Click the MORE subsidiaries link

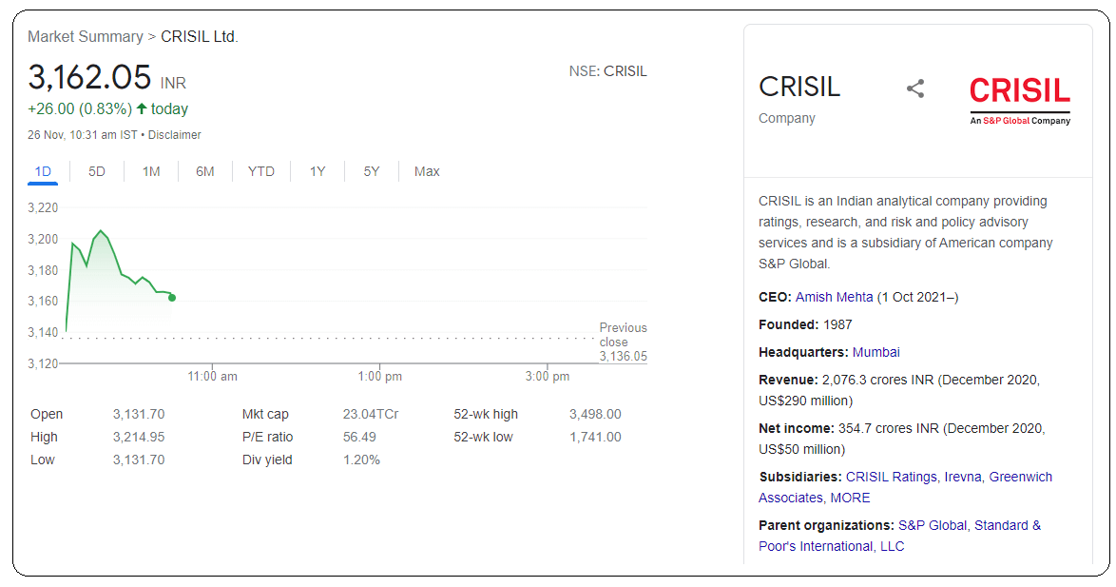850,498
